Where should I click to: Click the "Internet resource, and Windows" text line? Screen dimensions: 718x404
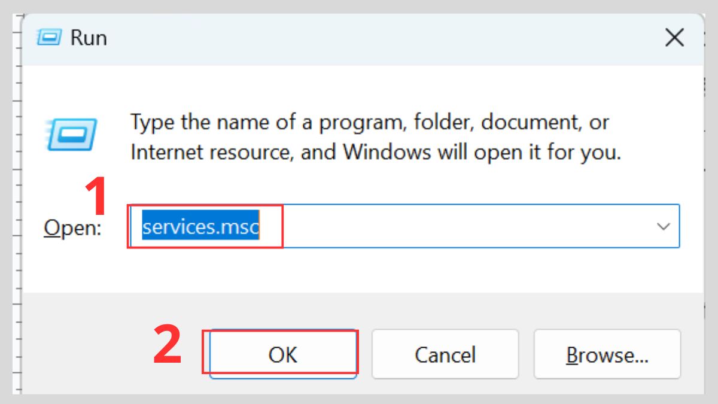point(375,152)
